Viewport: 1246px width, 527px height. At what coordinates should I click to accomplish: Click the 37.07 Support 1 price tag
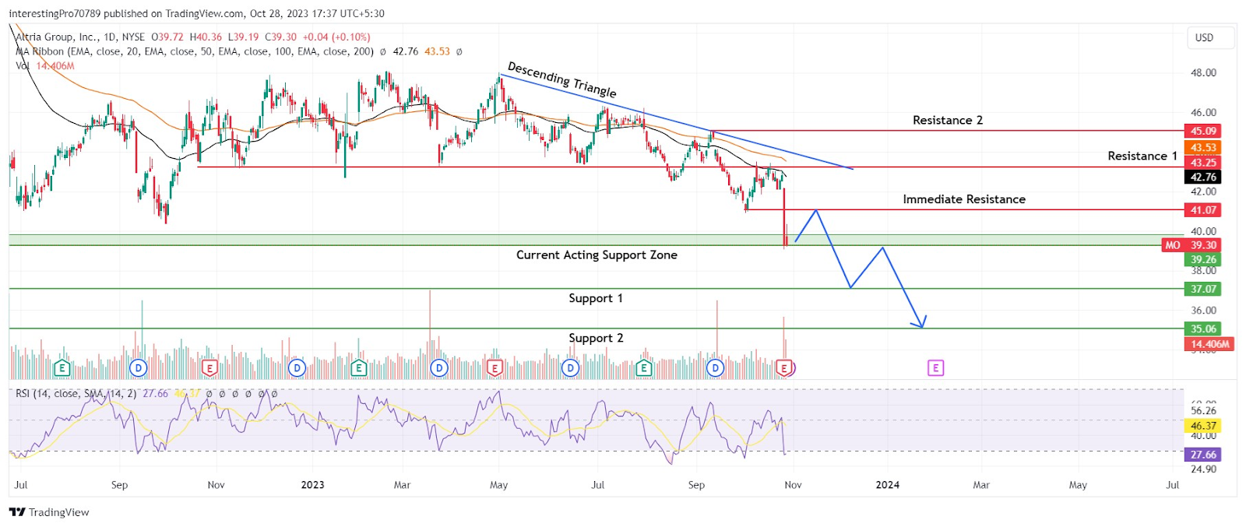point(1203,289)
